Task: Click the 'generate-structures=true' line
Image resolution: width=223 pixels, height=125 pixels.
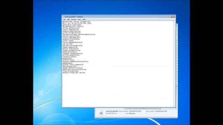Action: 74,69
